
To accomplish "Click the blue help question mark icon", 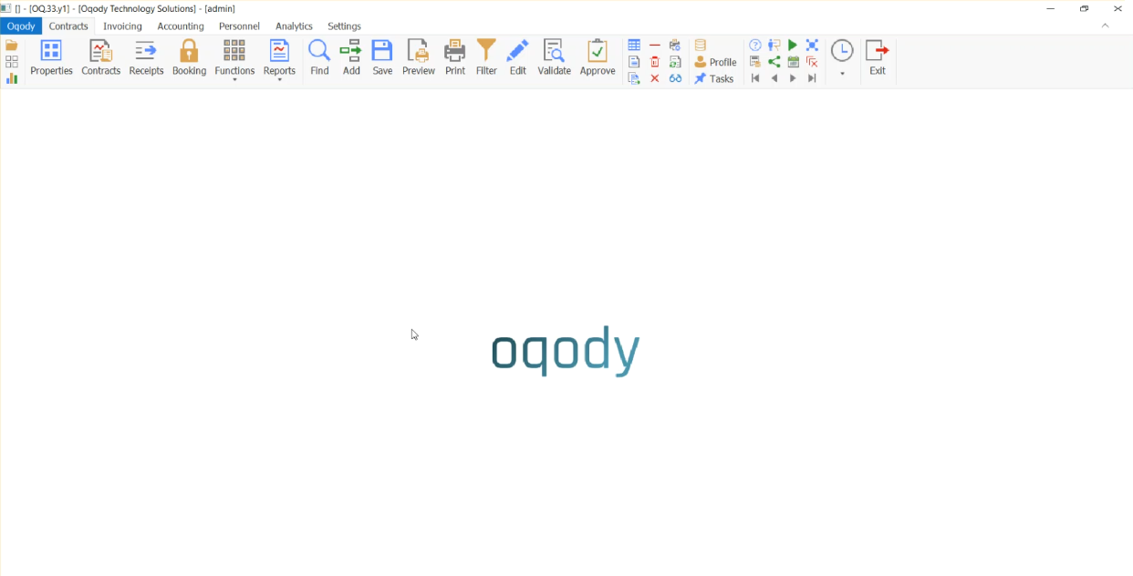I will point(755,46).
